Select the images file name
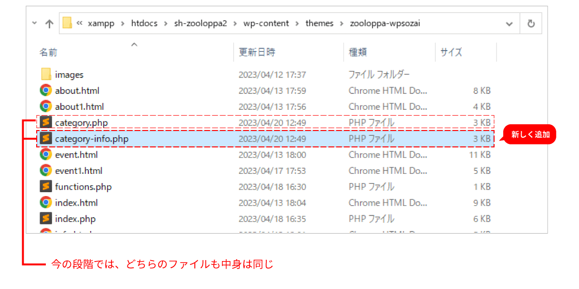Screen dimensions: 579x289 pyautogui.click(x=69, y=75)
